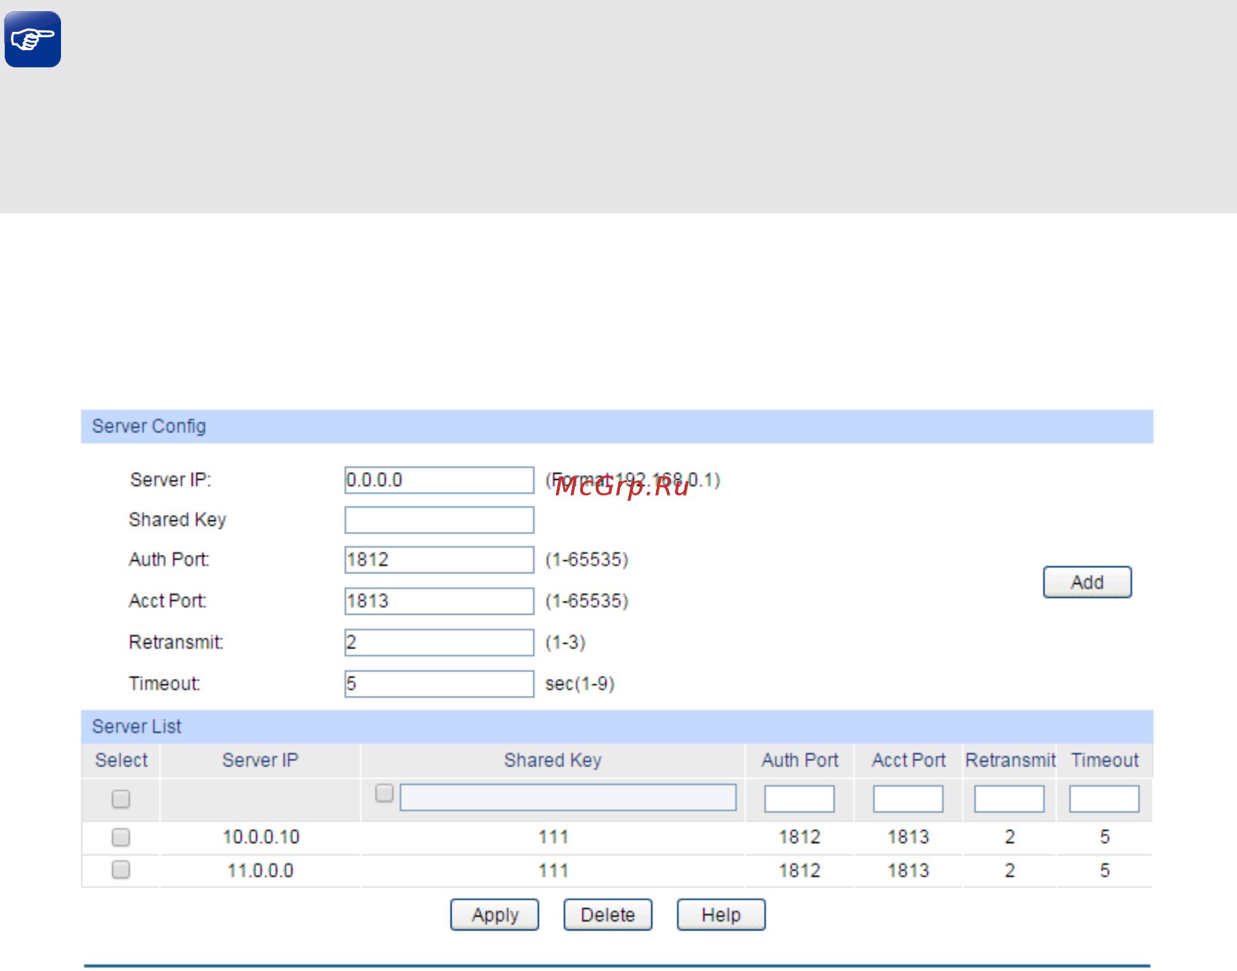Click the Shared Key column header
Viewport: 1237px width, 971px height.
coord(553,760)
